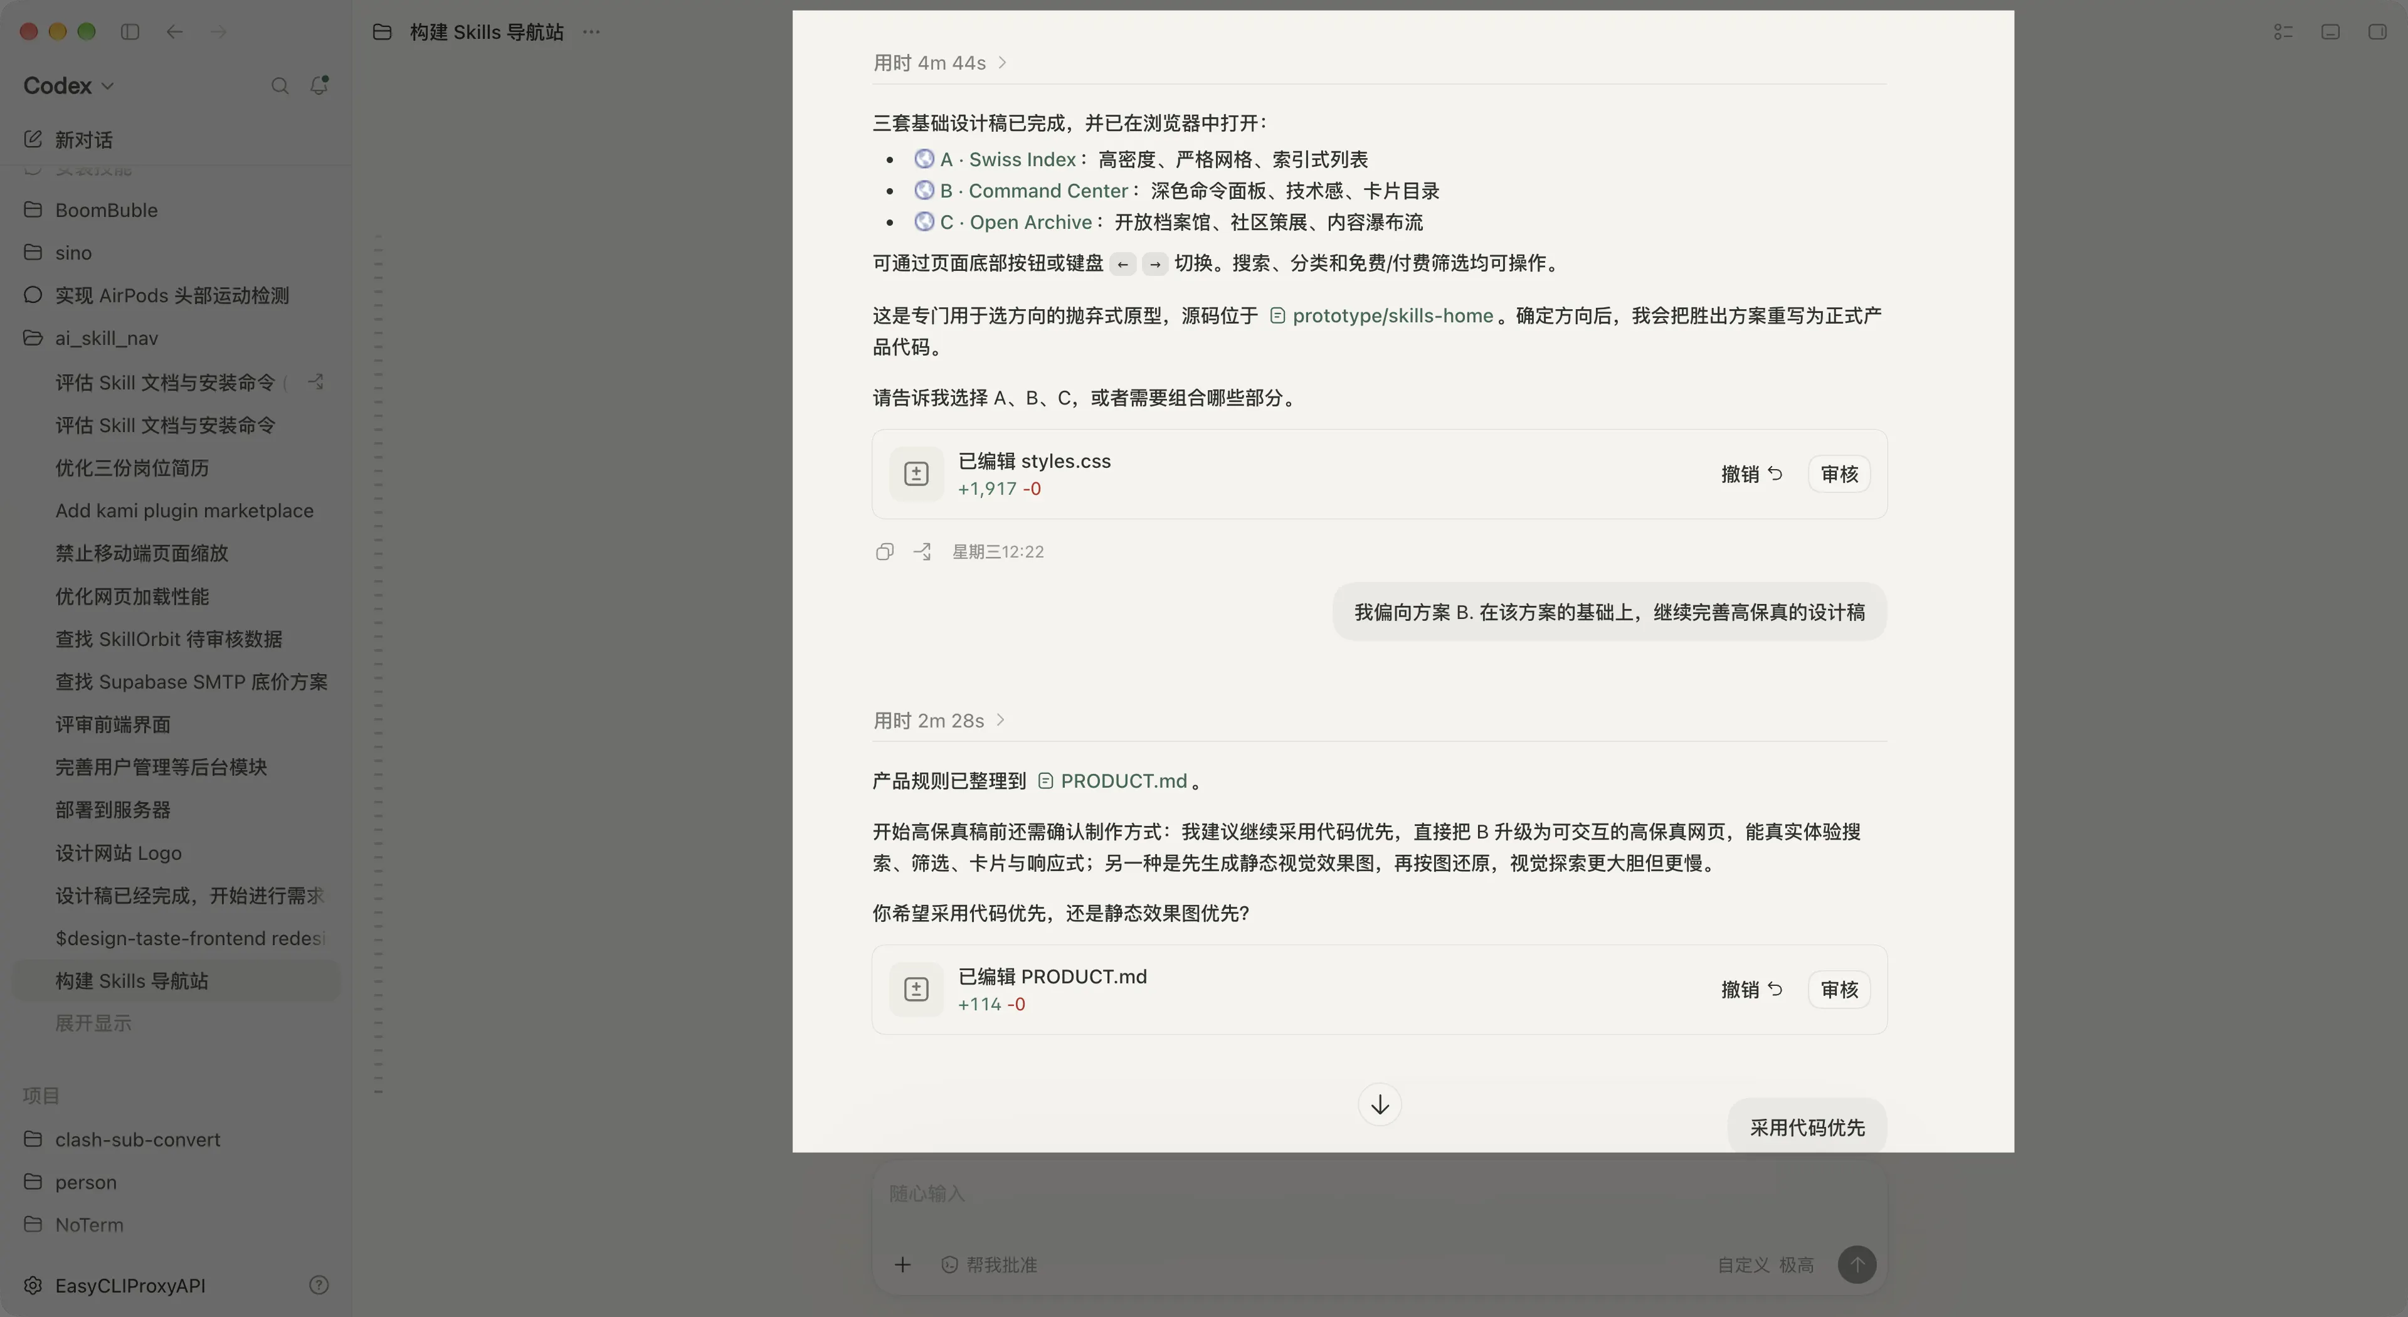
Task: Click the styles.css diff file icon
Action: tap(916, 474)
